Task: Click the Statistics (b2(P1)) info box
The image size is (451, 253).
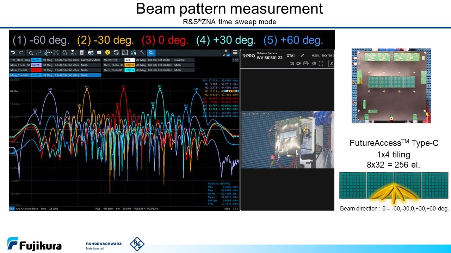Action: click(223, 194)
